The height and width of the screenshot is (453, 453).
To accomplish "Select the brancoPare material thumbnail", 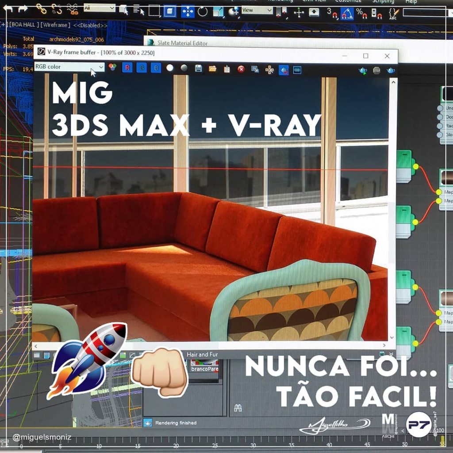I will 204,366.
